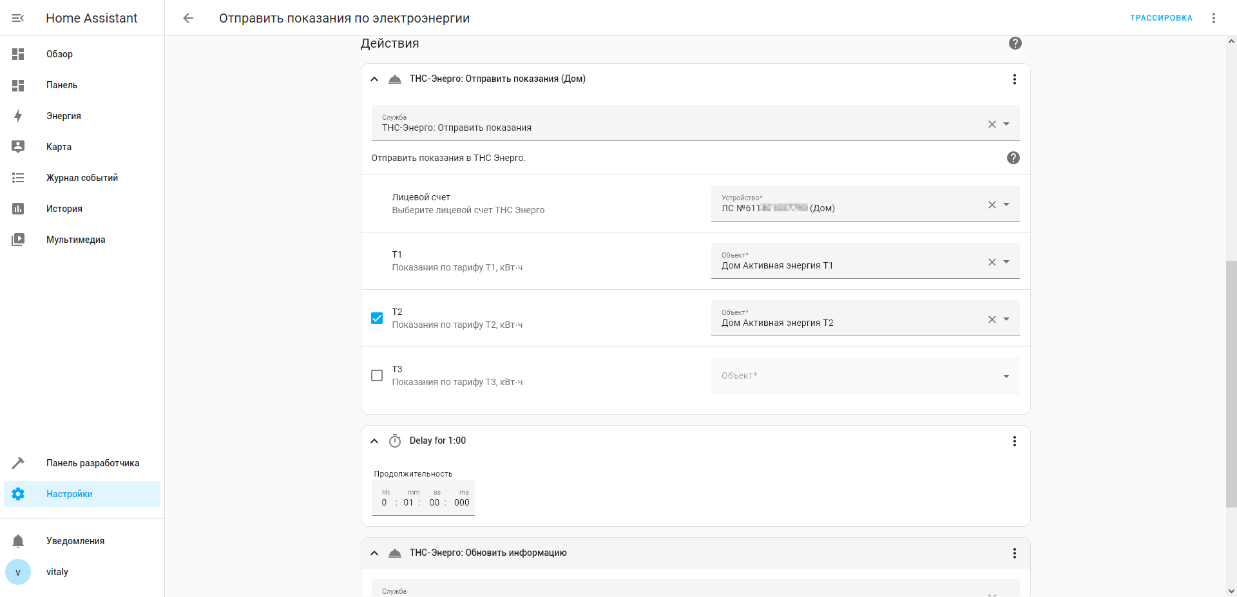Click the ТНС-Энерго cloche icon of Отправить показания action
The image size is (1237, 597).
click(395, 79)
